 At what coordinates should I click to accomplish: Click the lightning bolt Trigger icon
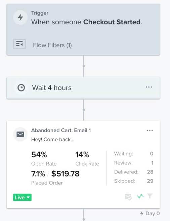point(20,18)
